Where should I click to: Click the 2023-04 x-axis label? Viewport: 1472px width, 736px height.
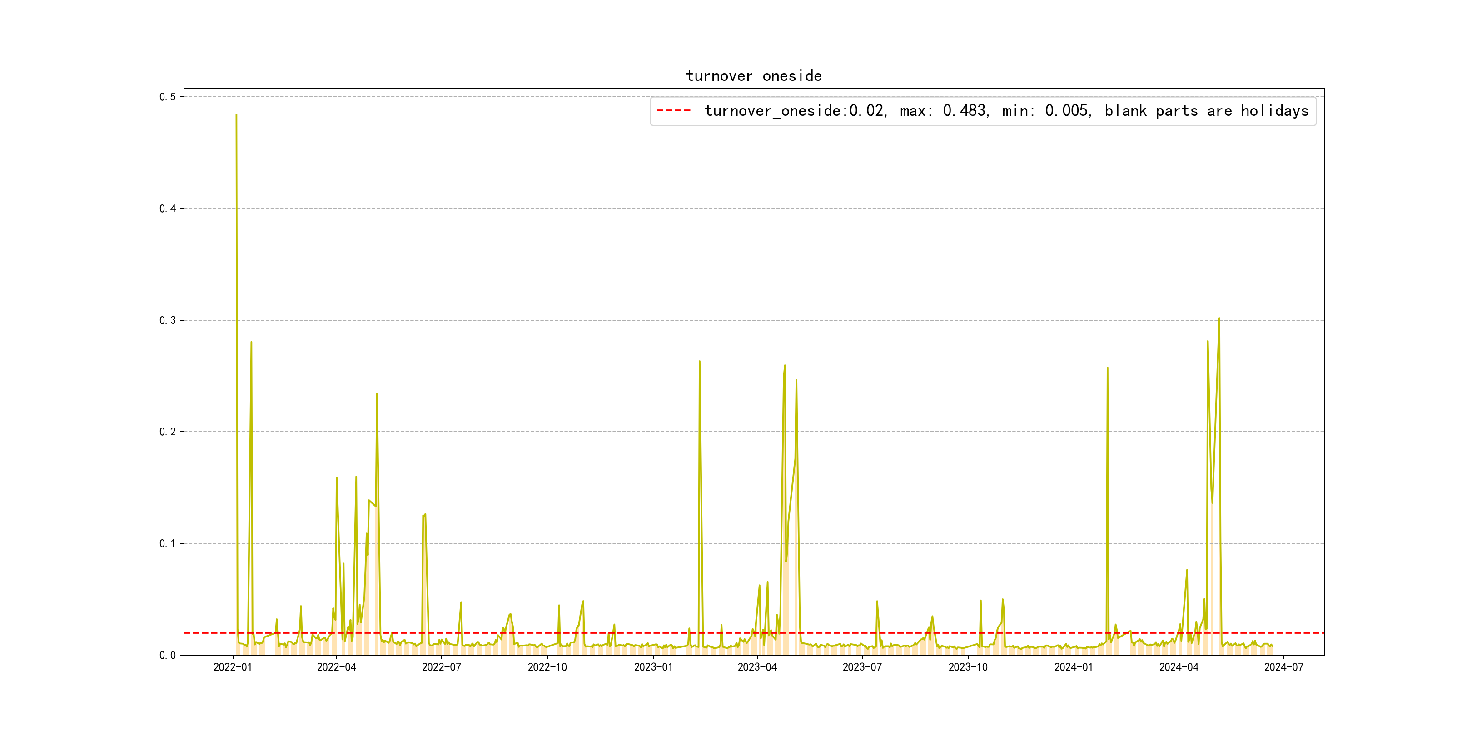click(x=757, y=667)
